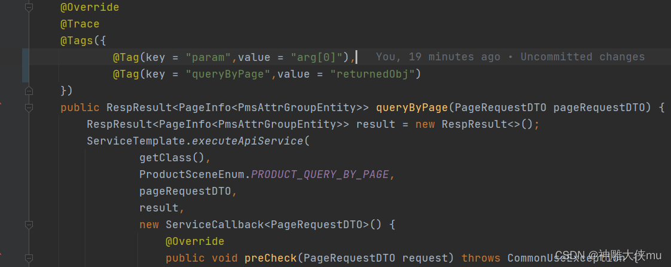Click the @Override annotation above preCheck

pos(195,241)
